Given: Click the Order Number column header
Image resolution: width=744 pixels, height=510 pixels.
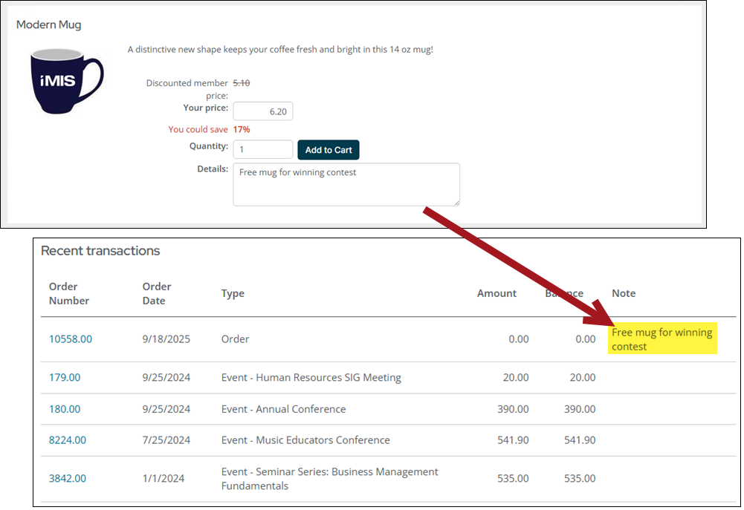Looking at the screenshot, I should tap(69, 293).
